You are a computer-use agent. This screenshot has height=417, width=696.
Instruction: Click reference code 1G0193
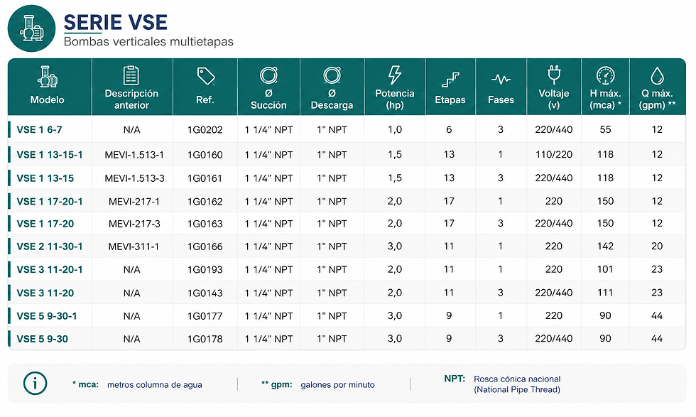coord(205,269)
